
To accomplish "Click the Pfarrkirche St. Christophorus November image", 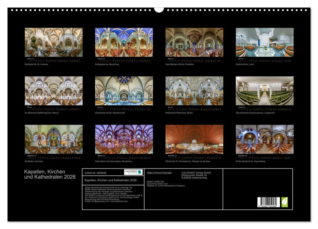I will coord(194,139).
